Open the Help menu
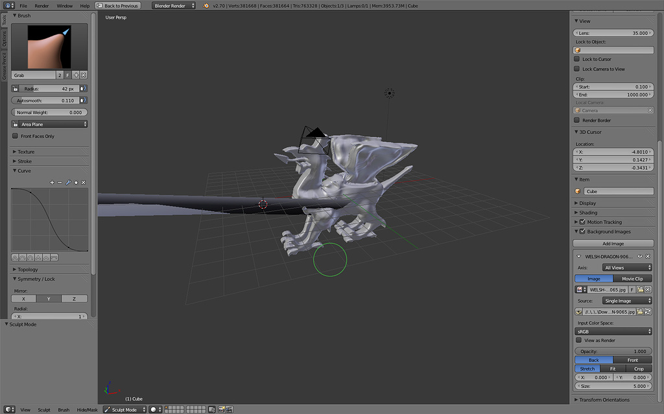 tap(85, 6)
